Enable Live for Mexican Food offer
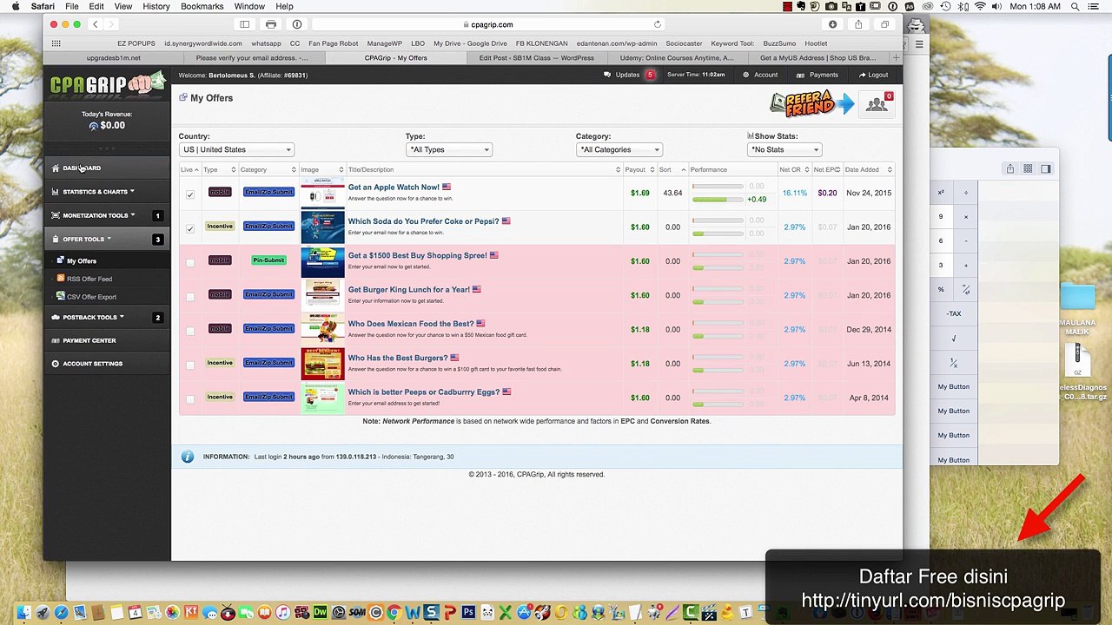The image size is (1112, 625). 190,330
